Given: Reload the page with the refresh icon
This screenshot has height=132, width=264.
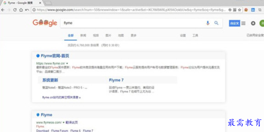Looking at the screenshot, I should click(x=15, y=10).
